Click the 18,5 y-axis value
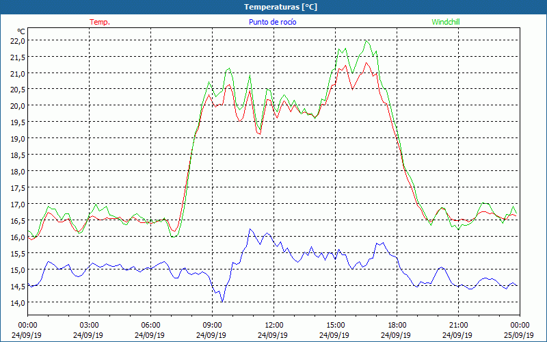 click(x=18, y=155)
